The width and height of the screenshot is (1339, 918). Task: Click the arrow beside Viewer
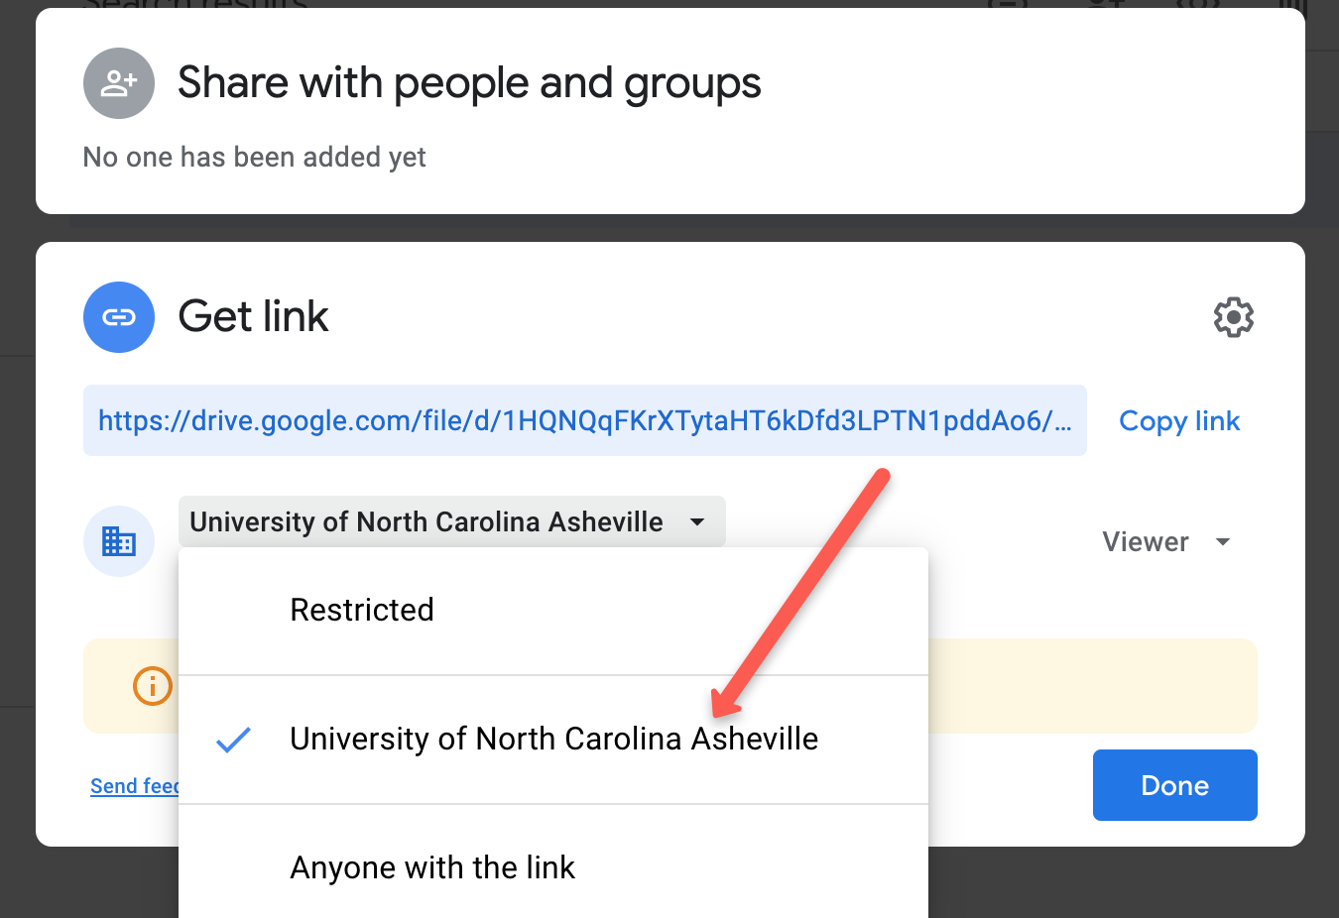[1223, 542]
